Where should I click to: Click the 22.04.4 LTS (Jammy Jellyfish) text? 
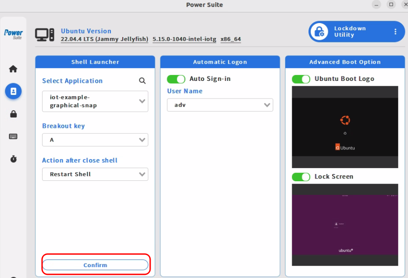tap(104, 39)
